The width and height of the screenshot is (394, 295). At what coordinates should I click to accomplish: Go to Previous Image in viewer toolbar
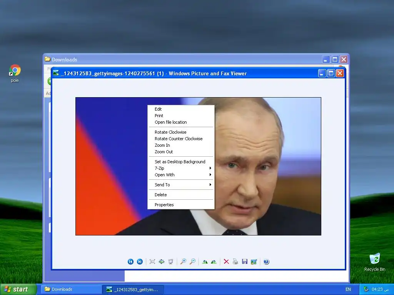130,262
